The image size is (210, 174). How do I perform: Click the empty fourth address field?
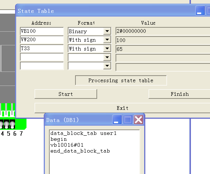point(42,58)
